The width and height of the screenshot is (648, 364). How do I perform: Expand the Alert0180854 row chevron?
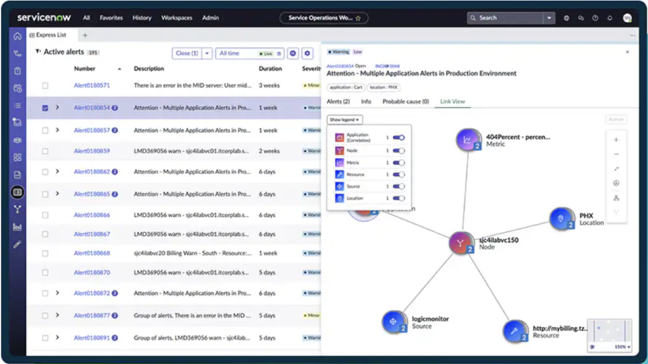pos(58,108)
